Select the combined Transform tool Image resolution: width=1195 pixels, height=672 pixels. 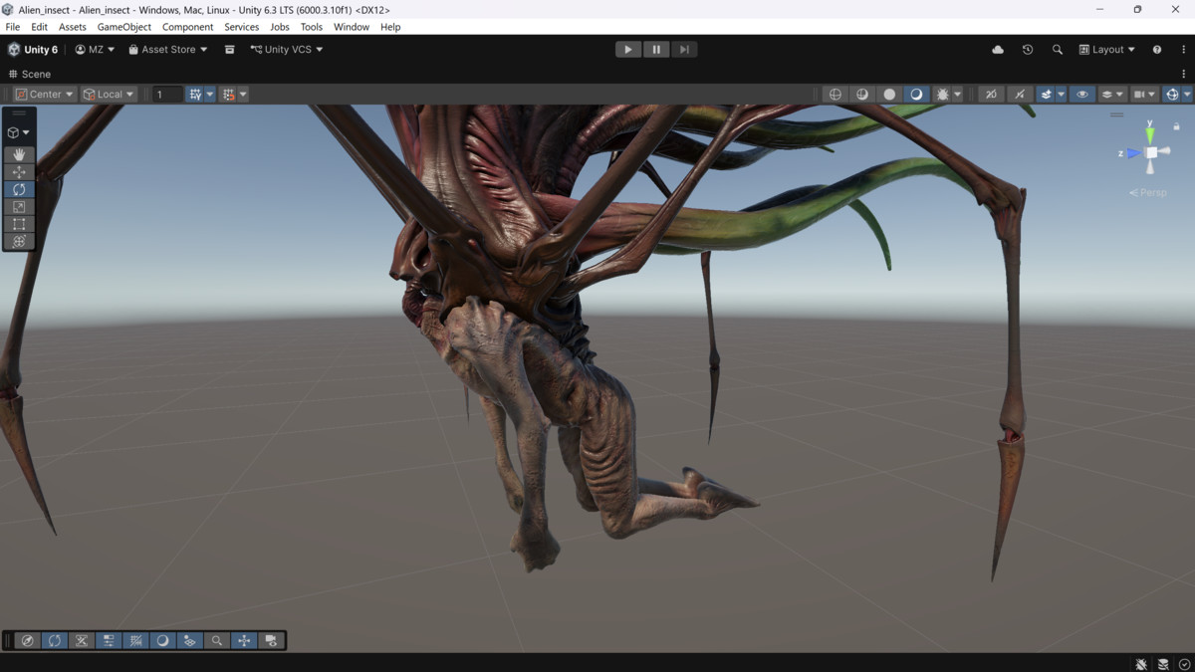click(x=19, y=241)
